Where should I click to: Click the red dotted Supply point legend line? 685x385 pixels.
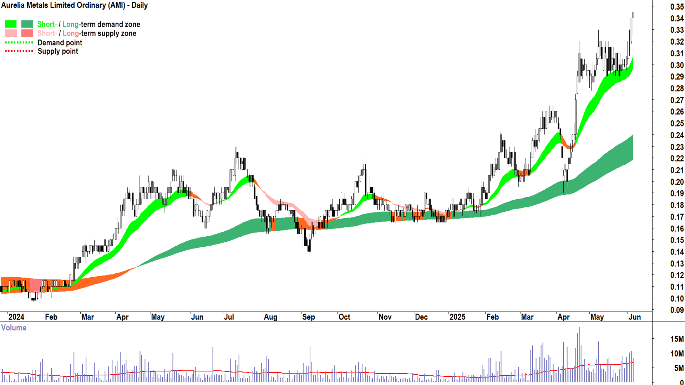19,51
